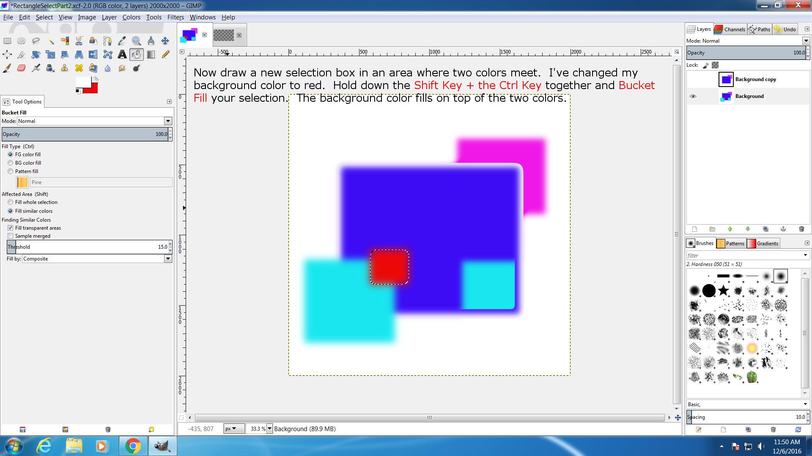The image size is (812, 456).
Task: Hide the Background layer via eye icon
Action: [693, 96]
